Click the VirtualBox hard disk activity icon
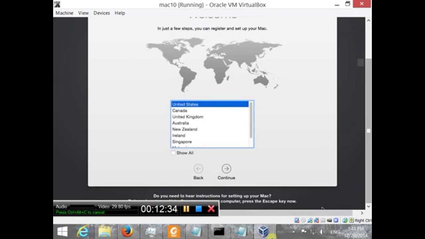 coord(297,220)
